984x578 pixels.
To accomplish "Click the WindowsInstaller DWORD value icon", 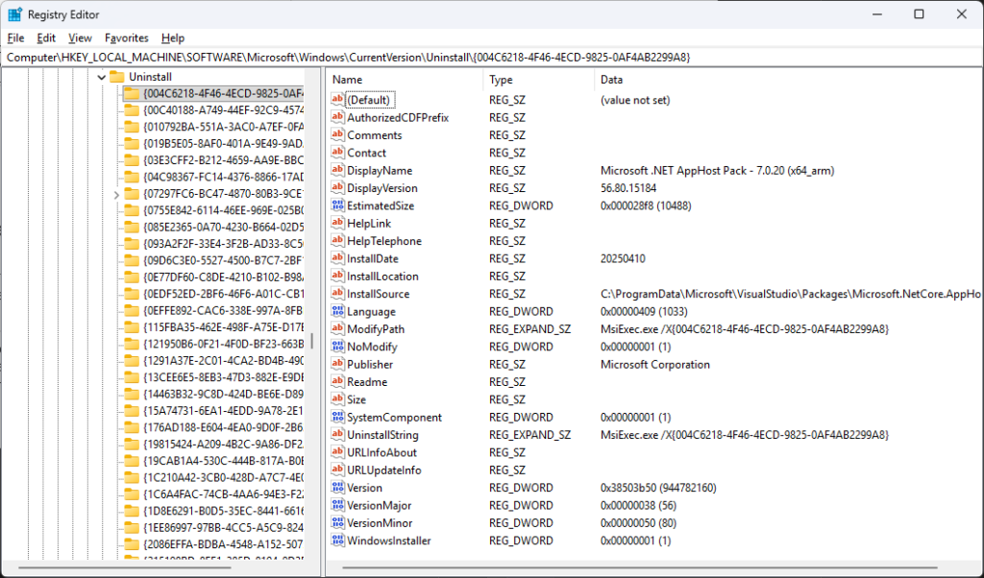I will pyautogui.click(x=337, y=540).
